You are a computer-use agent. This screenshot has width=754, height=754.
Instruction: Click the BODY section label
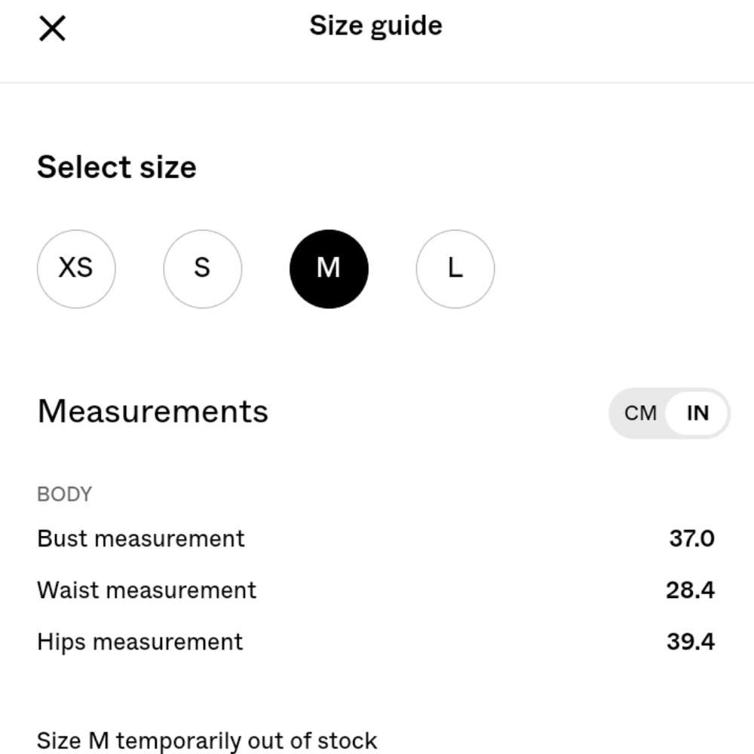point(64,495)
